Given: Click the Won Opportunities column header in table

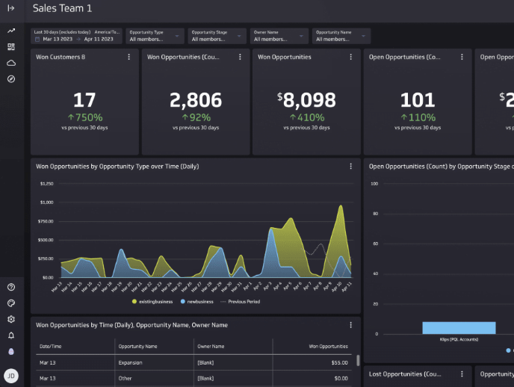Looking at the screenshot, I should [328, 347].
